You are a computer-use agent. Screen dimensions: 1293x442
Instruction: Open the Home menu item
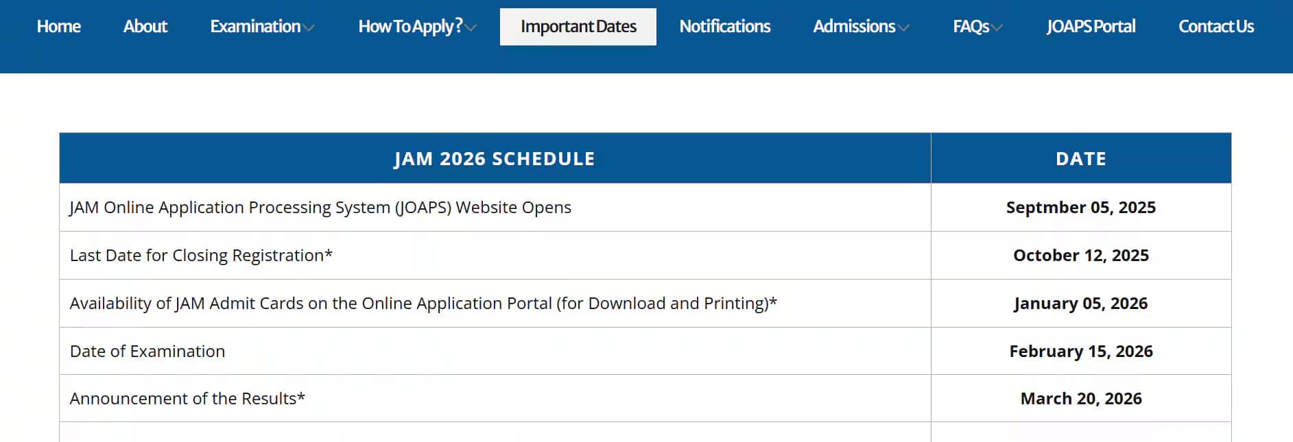pyautogui.click(x=58, y=27)
